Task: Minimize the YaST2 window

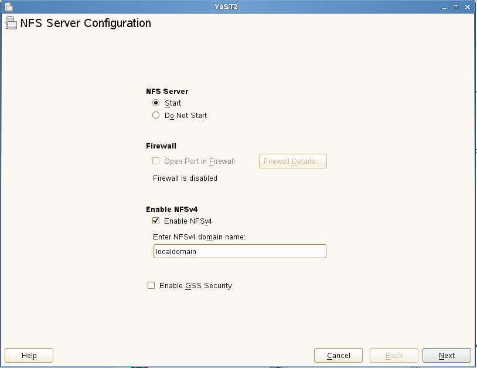Action: click(444, 7)
